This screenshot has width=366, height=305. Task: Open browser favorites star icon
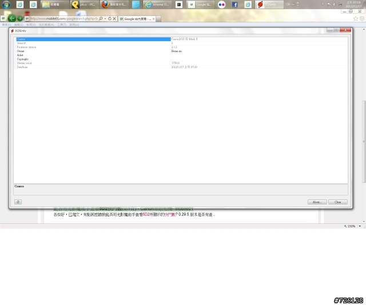point(356,19)
